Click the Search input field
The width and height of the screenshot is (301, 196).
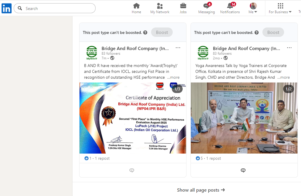pos(55,8)
